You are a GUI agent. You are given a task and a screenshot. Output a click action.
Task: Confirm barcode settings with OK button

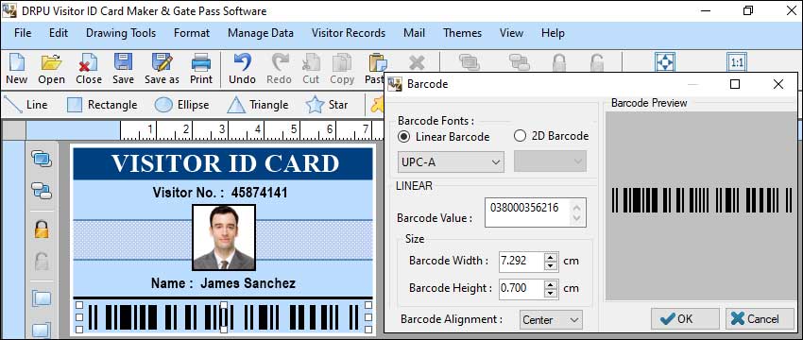(x=685, y=319)
